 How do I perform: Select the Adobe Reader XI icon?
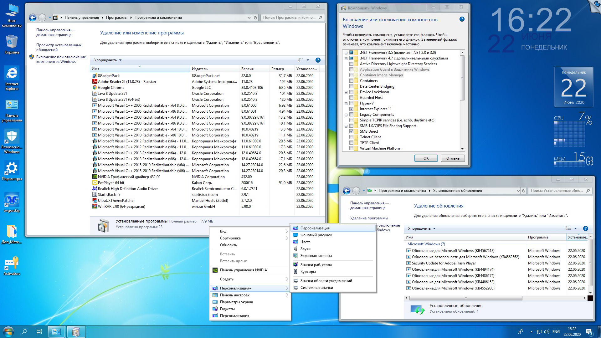click(95, 82)
